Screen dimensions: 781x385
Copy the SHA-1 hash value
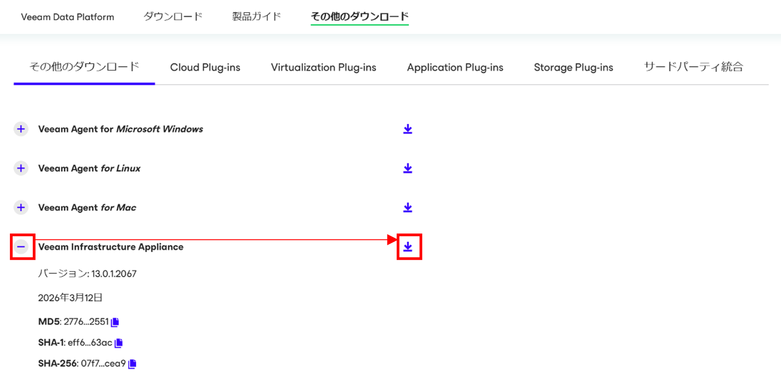point(119,343)
